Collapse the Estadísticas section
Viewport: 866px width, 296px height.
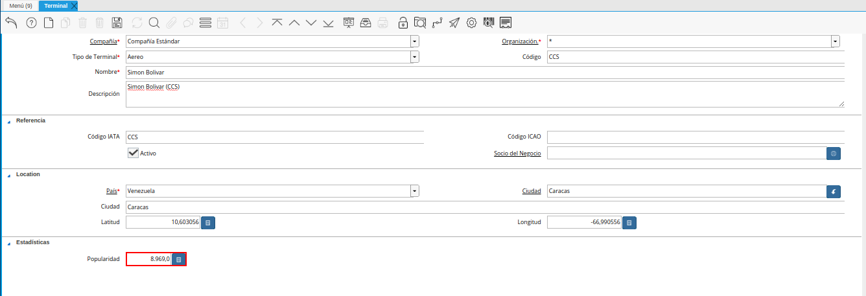click(x=8, y=243)
